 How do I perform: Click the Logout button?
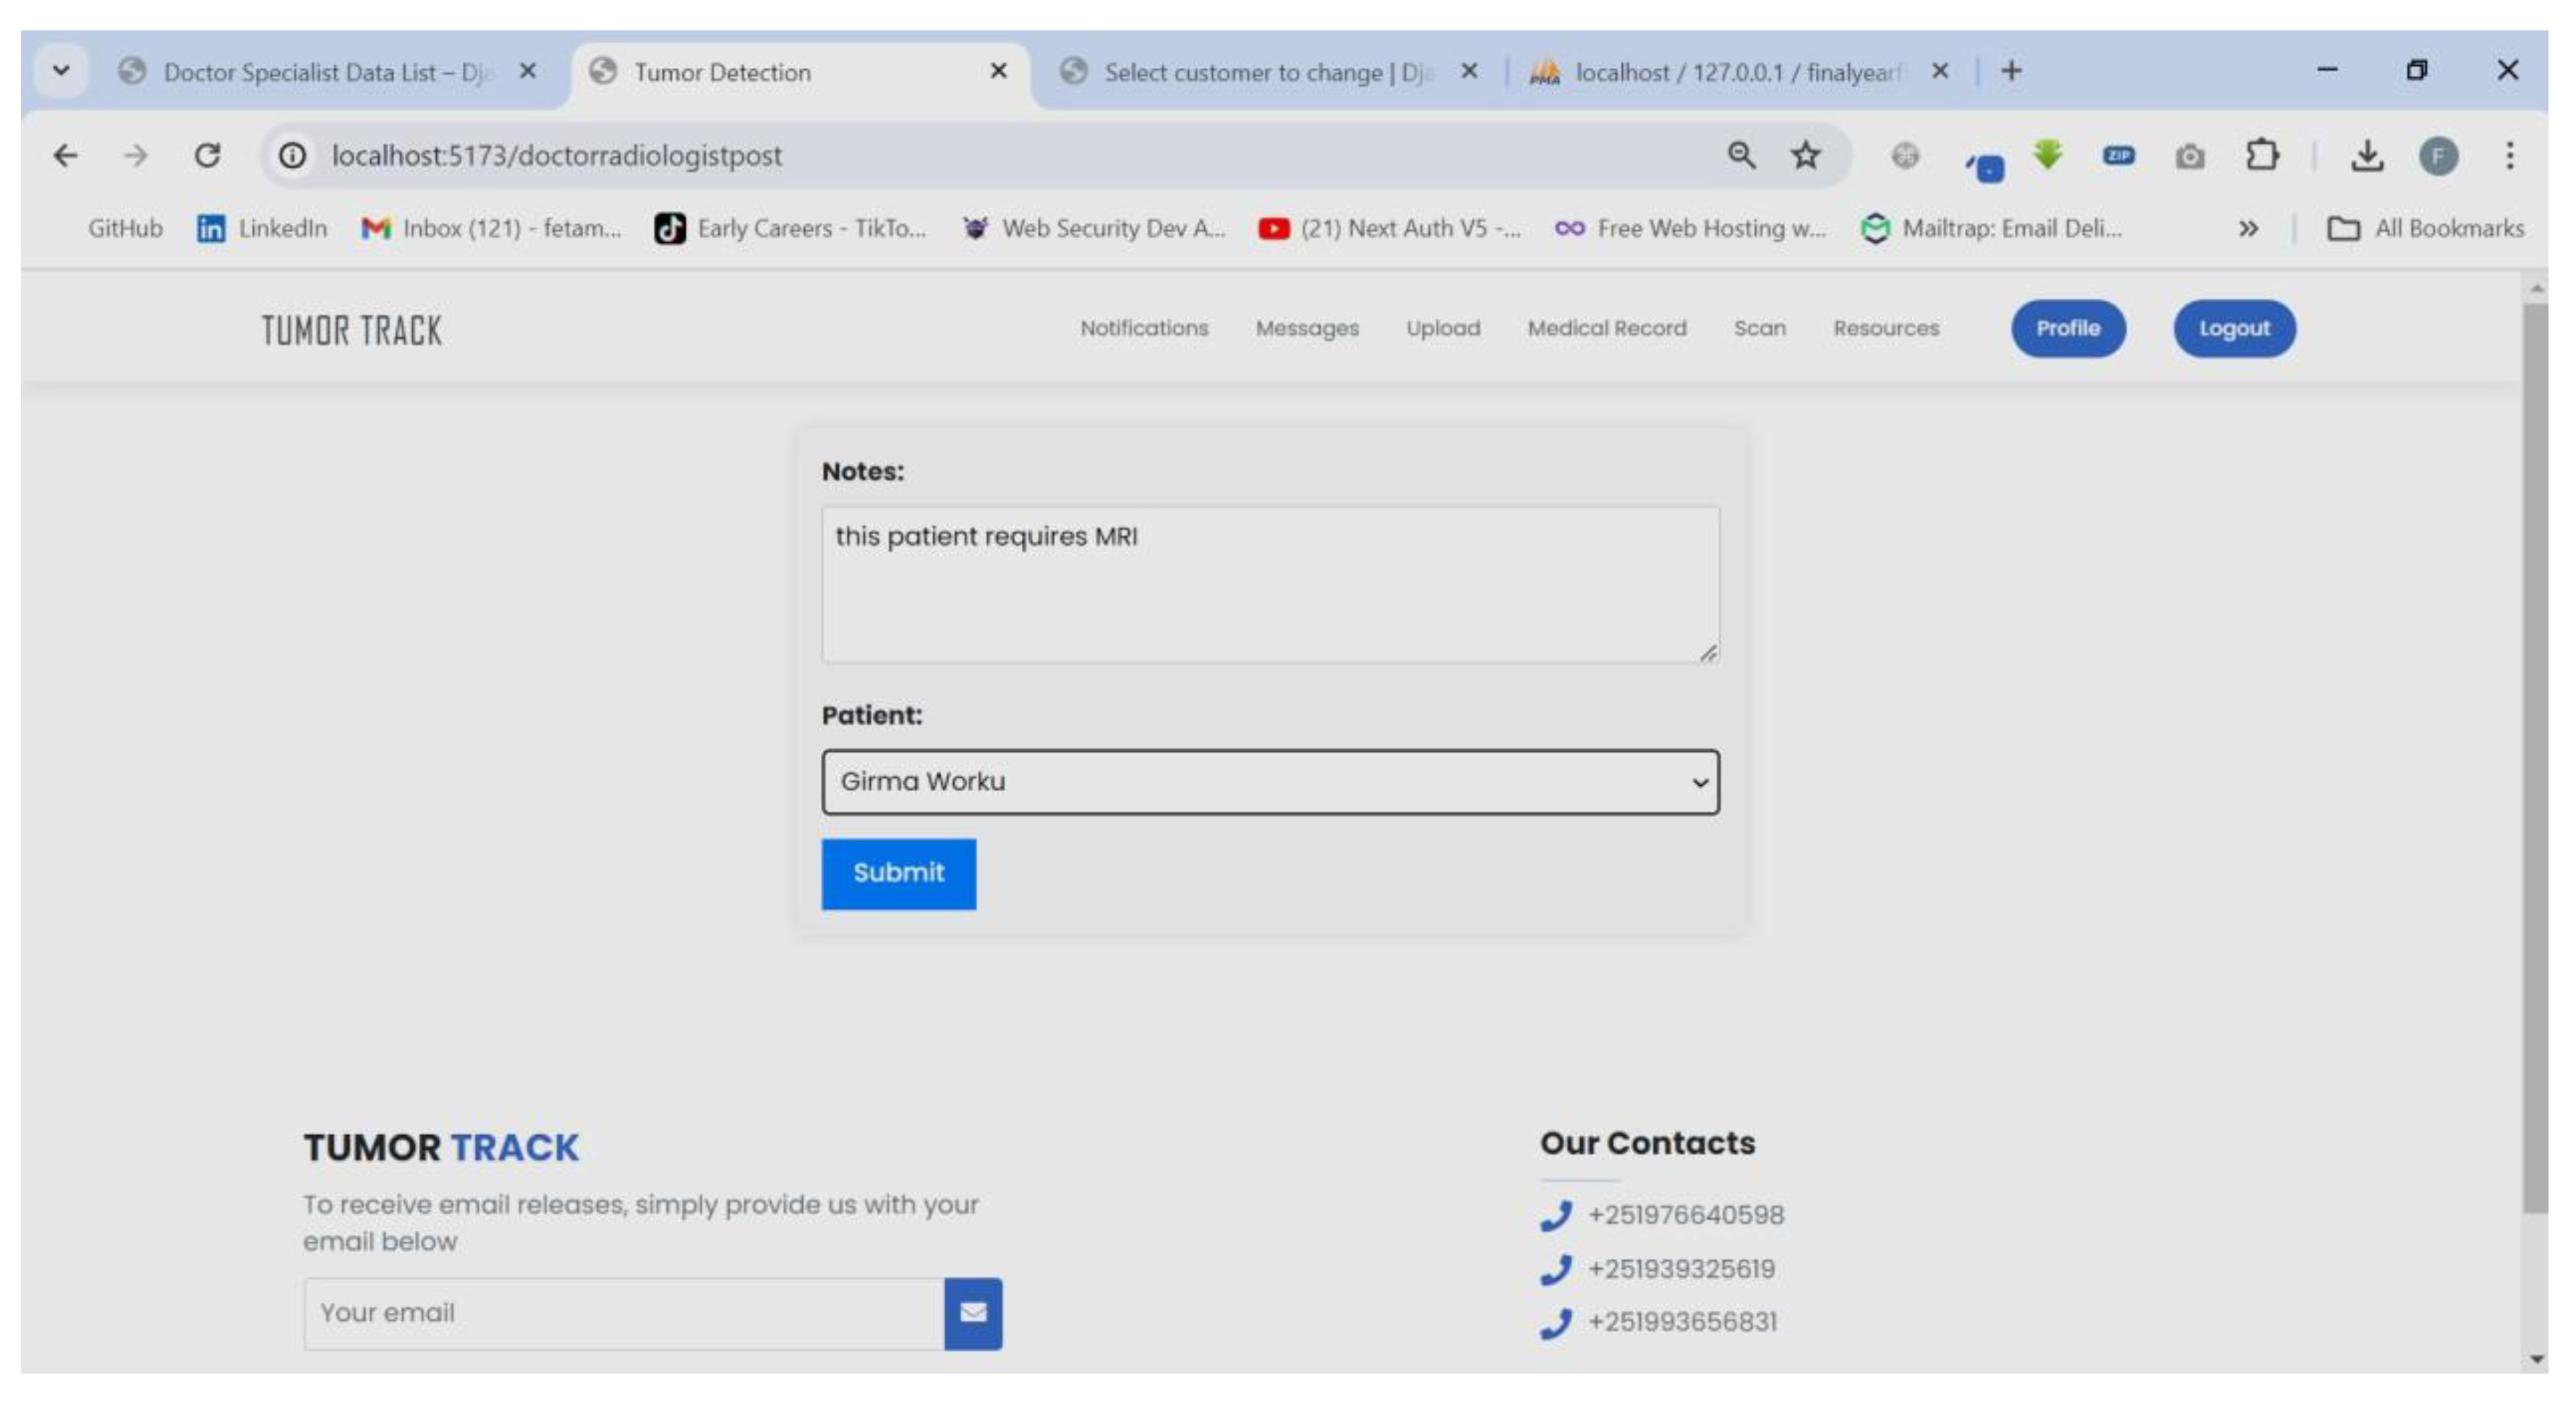(2233, 328)
